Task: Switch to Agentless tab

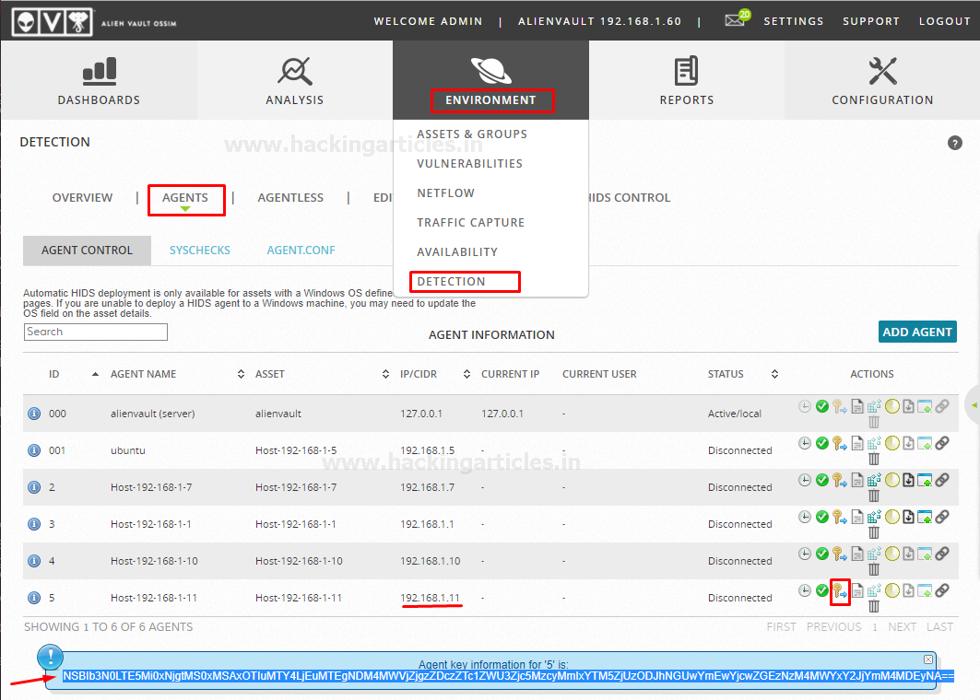Action: 290,197
